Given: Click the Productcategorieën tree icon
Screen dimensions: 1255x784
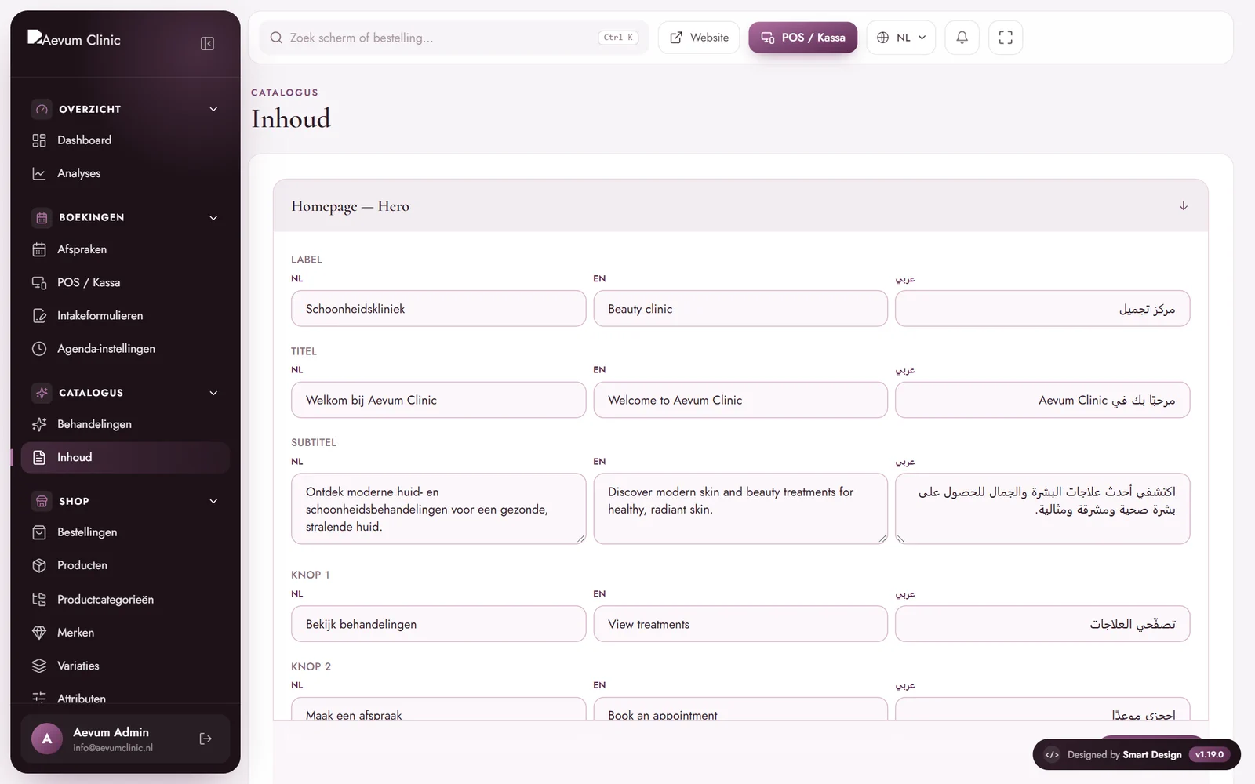Looking at the screenshot, I should click(x=39, y=600).
